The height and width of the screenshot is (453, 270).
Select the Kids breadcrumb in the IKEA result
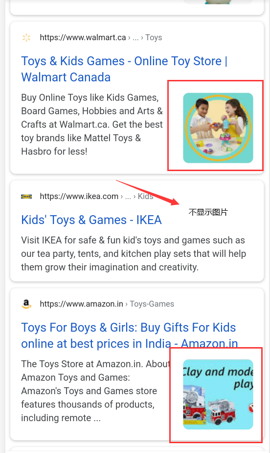pos(145,197)
